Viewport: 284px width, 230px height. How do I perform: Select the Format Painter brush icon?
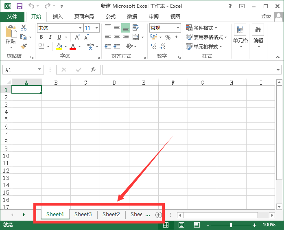[24, 46]
